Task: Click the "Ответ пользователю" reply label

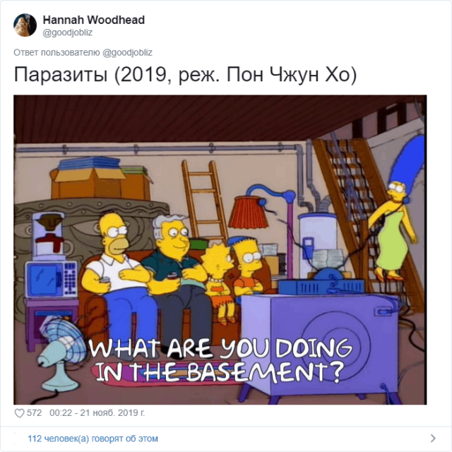Action: [56, 52]
